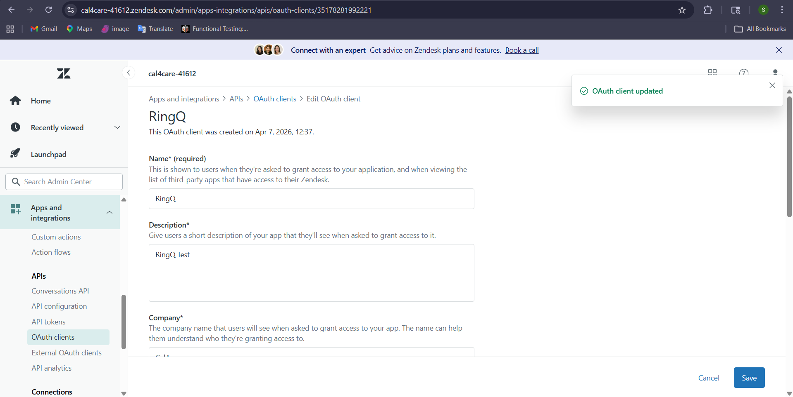This screenshot has height=397, width=793.
Task: Click the search magnifier icon in sidebar
Action: (16, 182)
